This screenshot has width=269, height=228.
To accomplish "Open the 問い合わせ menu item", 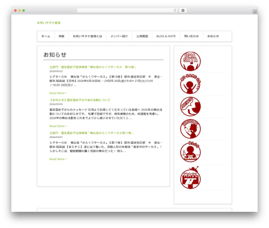I will (192, 36).
